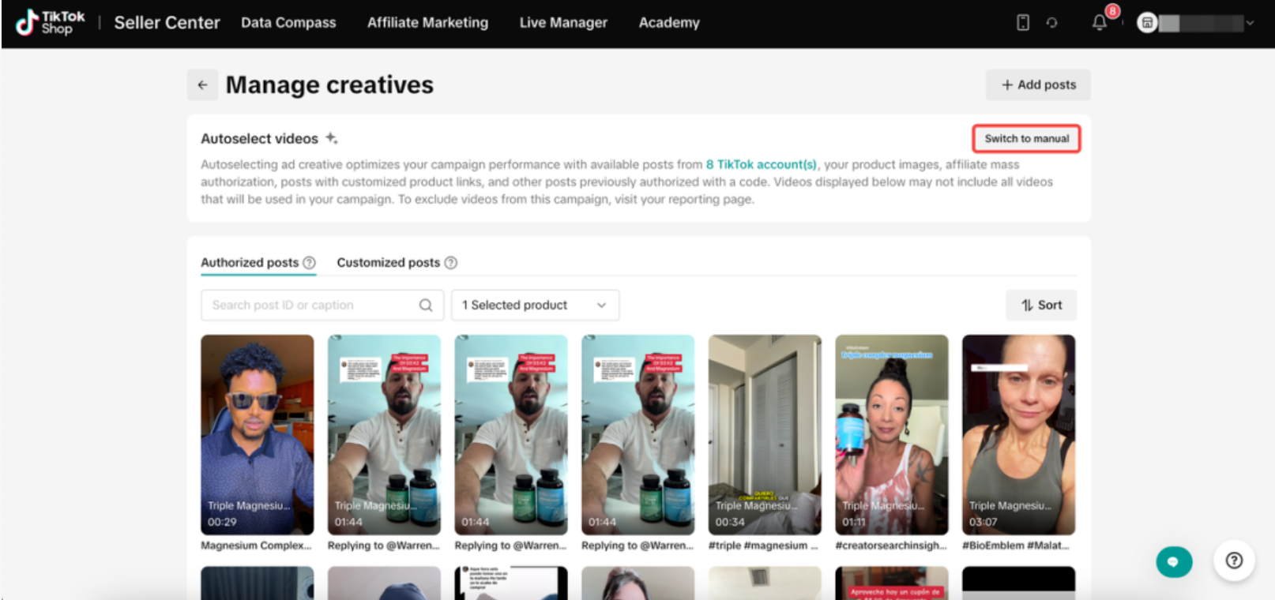The height and width of the screenshot is (600, 1275).
Task: Show info tooltip beside Customized posts
Action: 450,262
